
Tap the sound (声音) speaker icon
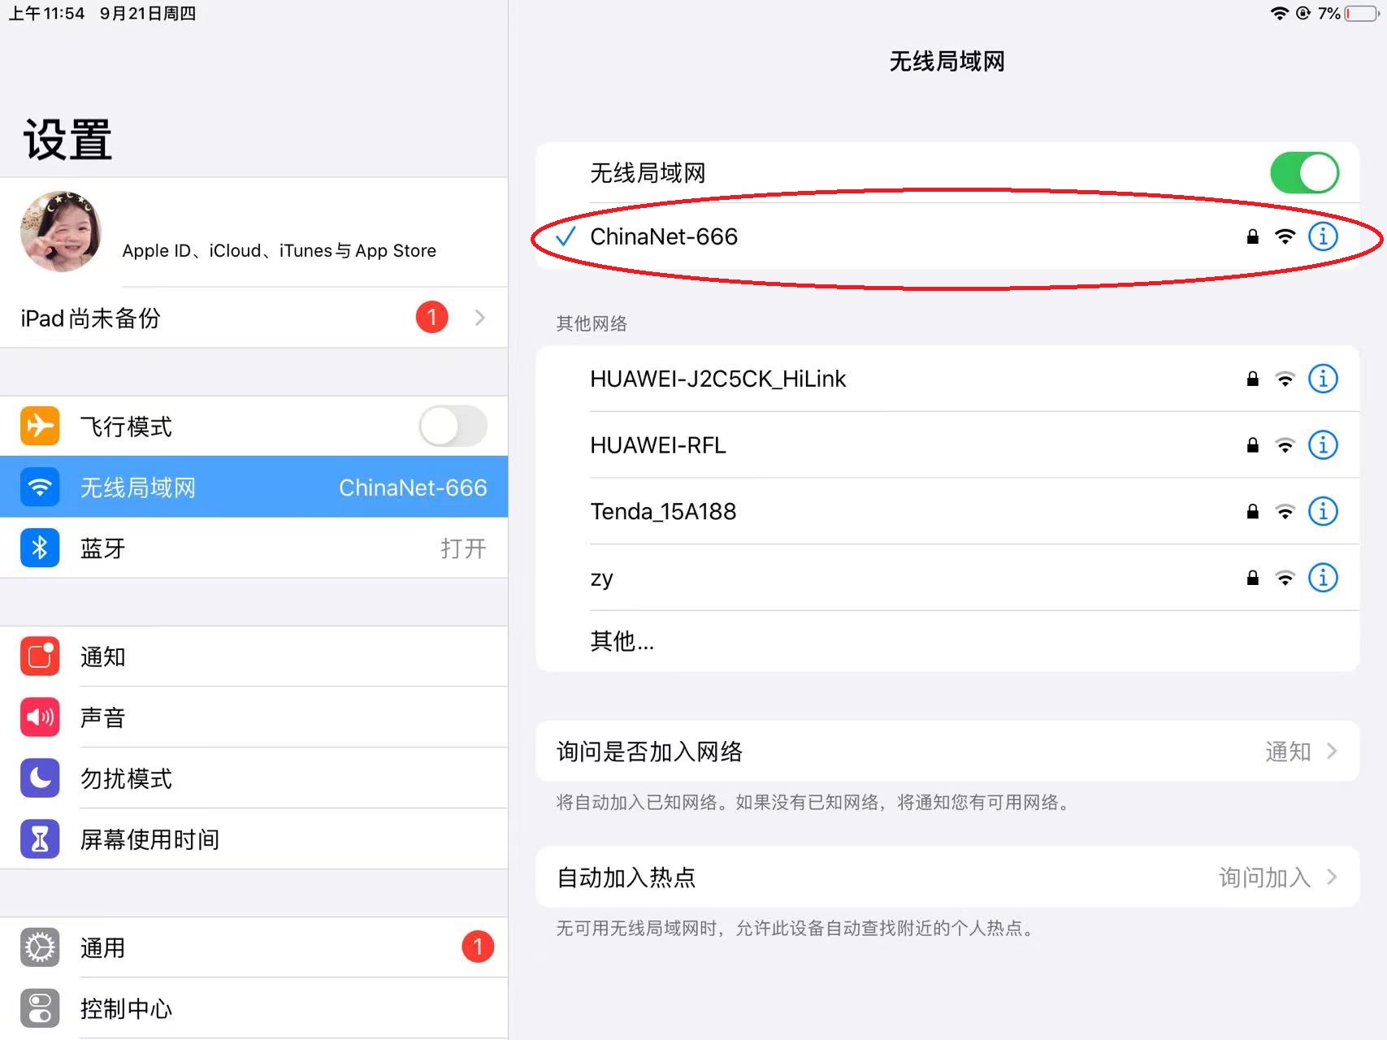[x=40, y=717]
